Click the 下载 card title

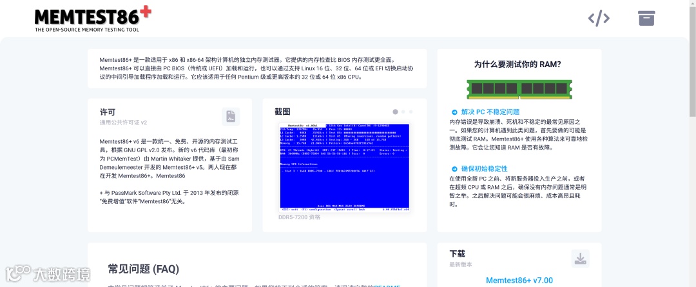(x=457, y=253)
